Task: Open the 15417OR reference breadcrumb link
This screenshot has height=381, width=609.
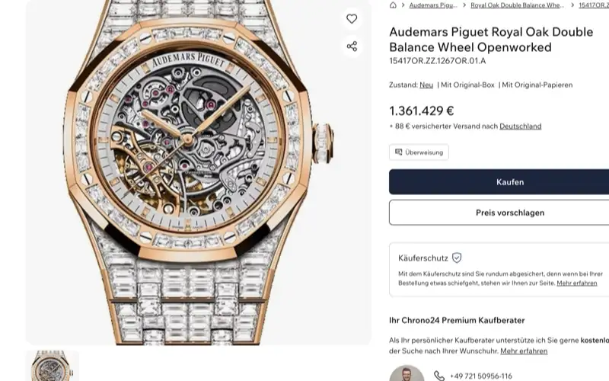Action: (594, 5)
